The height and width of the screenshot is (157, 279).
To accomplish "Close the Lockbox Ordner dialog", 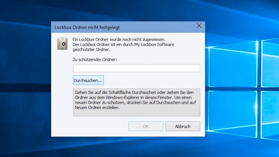I will [x=199, y=26].
